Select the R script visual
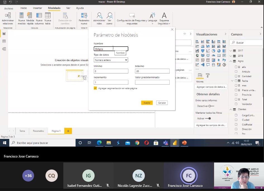 point(219,60)
